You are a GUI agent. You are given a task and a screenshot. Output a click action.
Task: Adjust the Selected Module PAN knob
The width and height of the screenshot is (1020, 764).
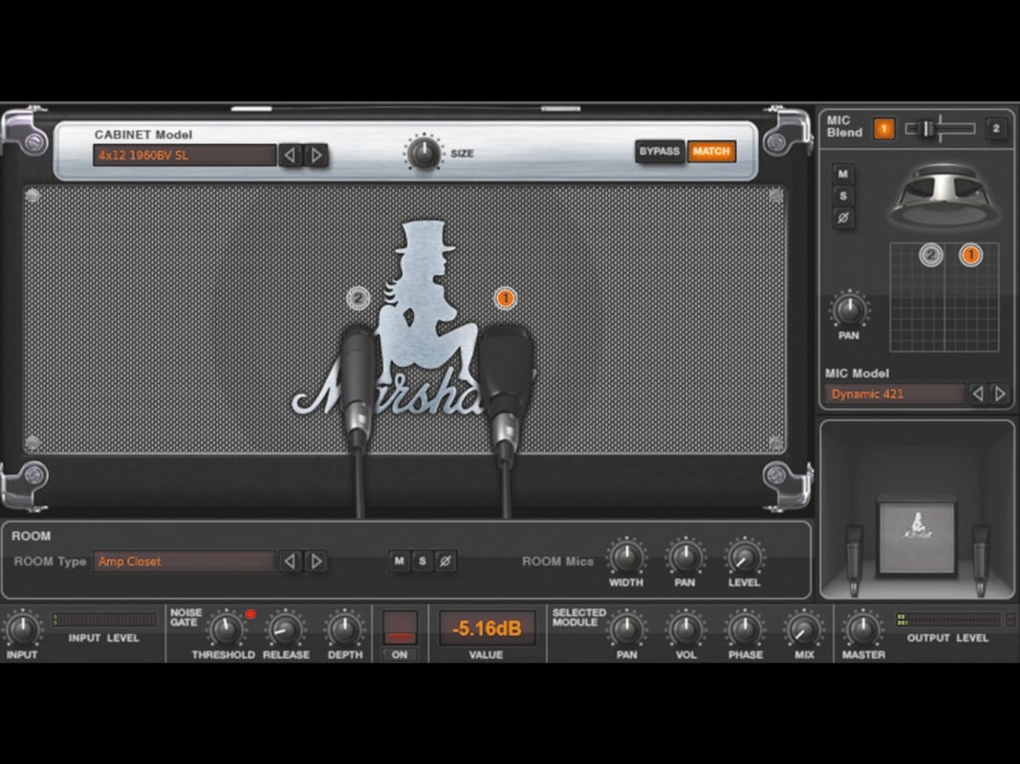(626, 629)
